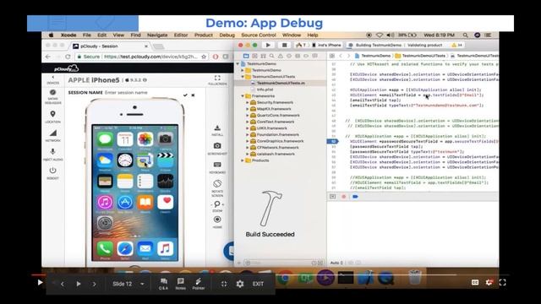Reload the pCloudy browser page

(x=68, y=57)
